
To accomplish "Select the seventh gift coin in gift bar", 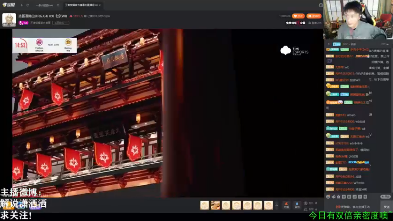I will coord(268,205).
